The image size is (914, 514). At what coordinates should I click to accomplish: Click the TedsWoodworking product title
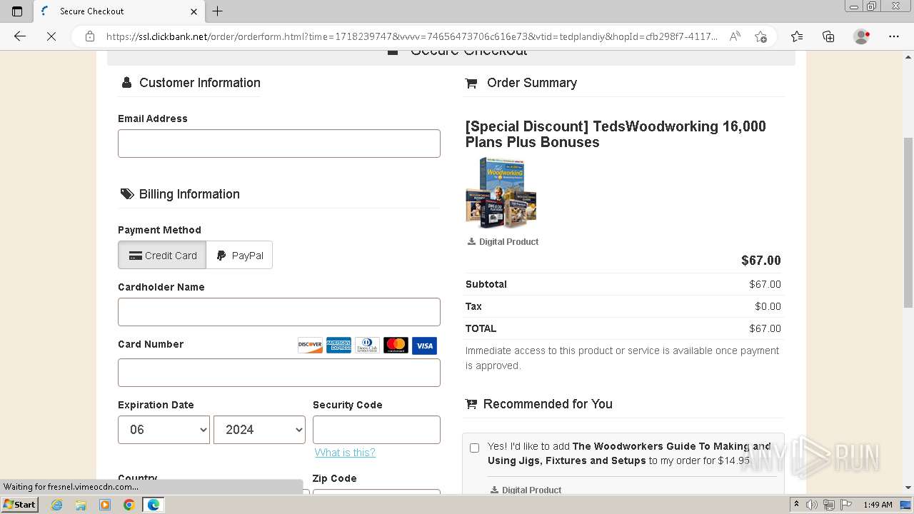pos(616,134)
